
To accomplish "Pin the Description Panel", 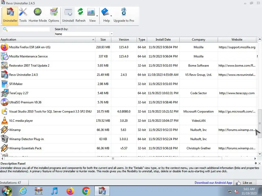I will tap(256, 163).
